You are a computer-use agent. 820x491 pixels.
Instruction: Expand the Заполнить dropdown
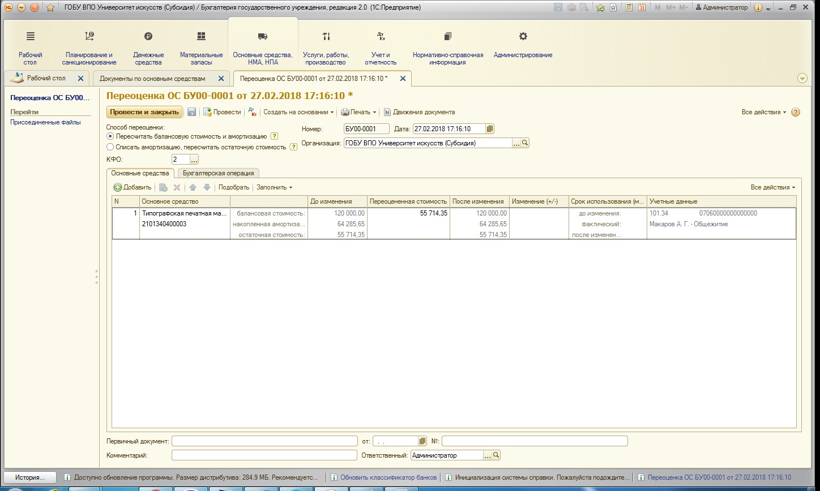pyautogui.click(x=275, y=187)
